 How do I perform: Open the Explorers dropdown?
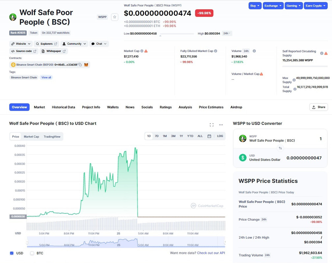click(x=46, y=44)
